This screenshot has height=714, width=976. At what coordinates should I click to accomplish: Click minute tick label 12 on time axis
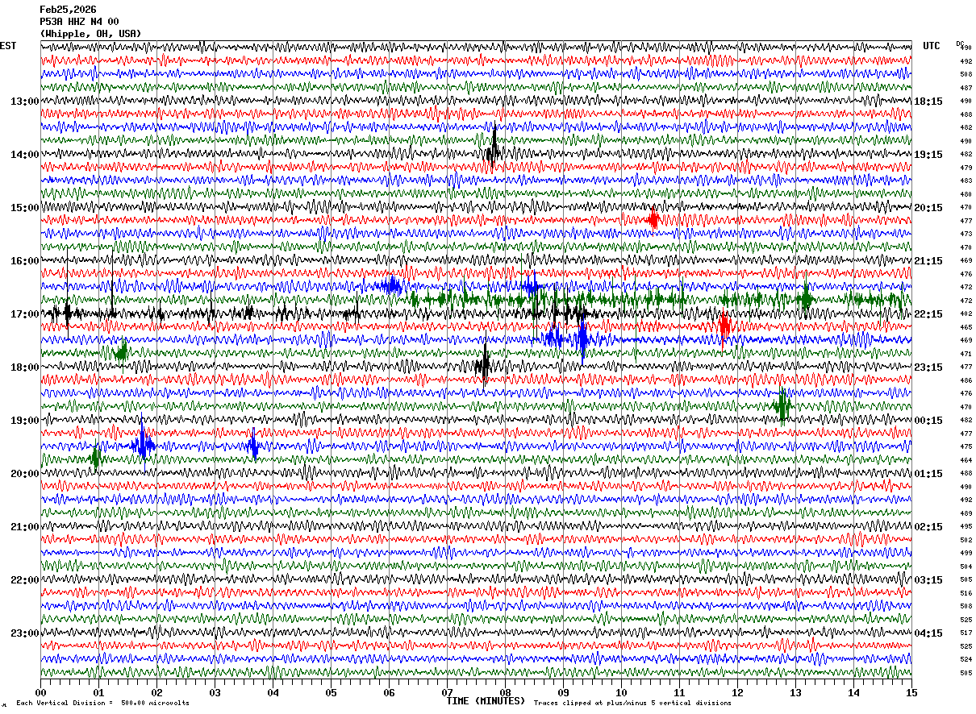pyautogui.click(x=737, y=692)
